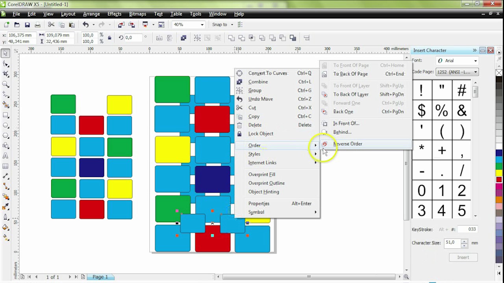This screenshot has height=283, width=504.
Task: Choose Object Hinting in context menu
Action: pyautogui.click(x=277, y=192)
